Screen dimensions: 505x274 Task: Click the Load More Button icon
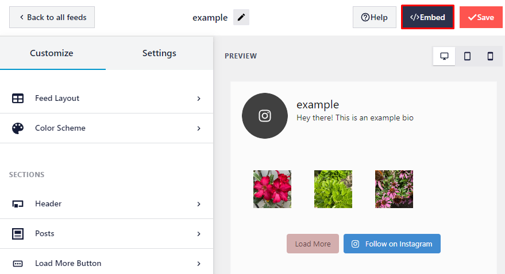18,264
